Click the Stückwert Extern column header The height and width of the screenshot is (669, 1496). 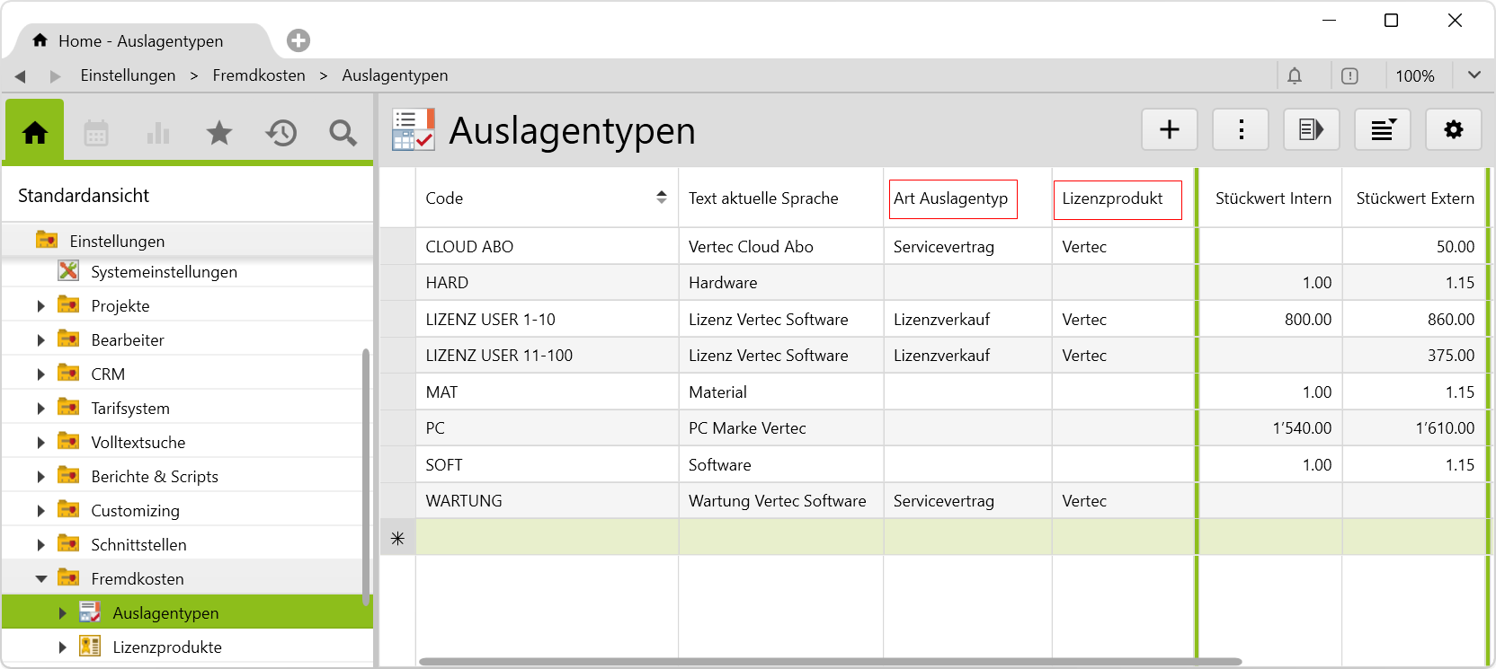[x=1415, y=198]
